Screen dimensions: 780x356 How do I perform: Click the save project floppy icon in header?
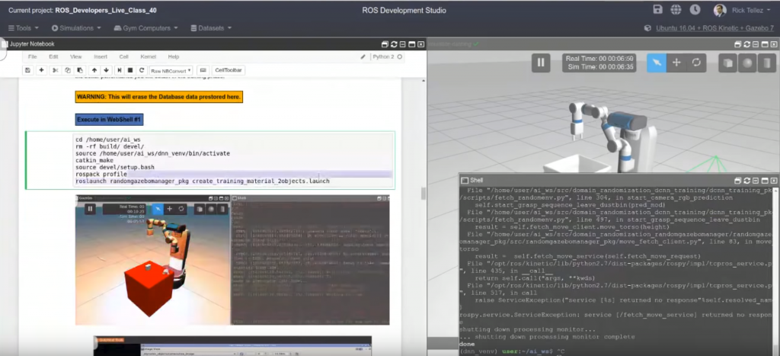pos(657,10)
